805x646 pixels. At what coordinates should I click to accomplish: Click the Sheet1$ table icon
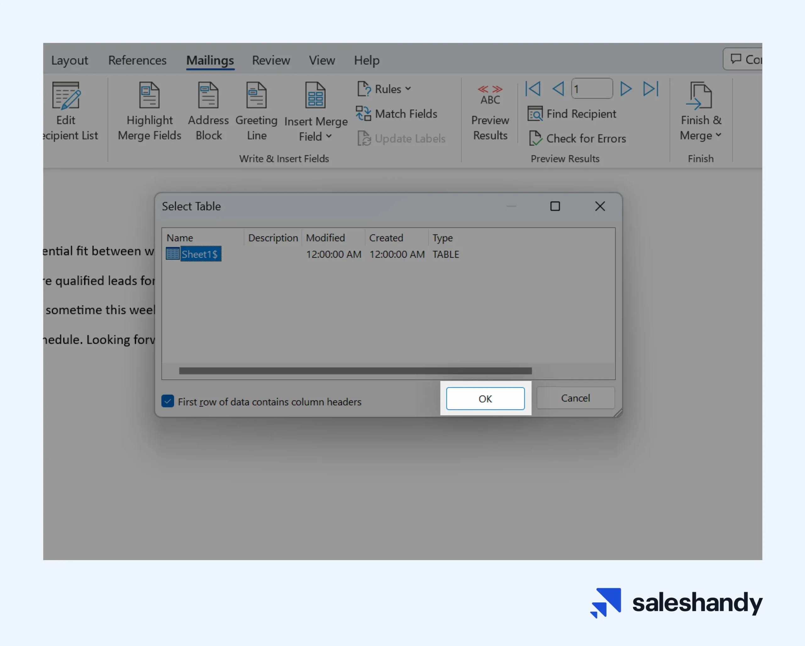pos(173,254)
